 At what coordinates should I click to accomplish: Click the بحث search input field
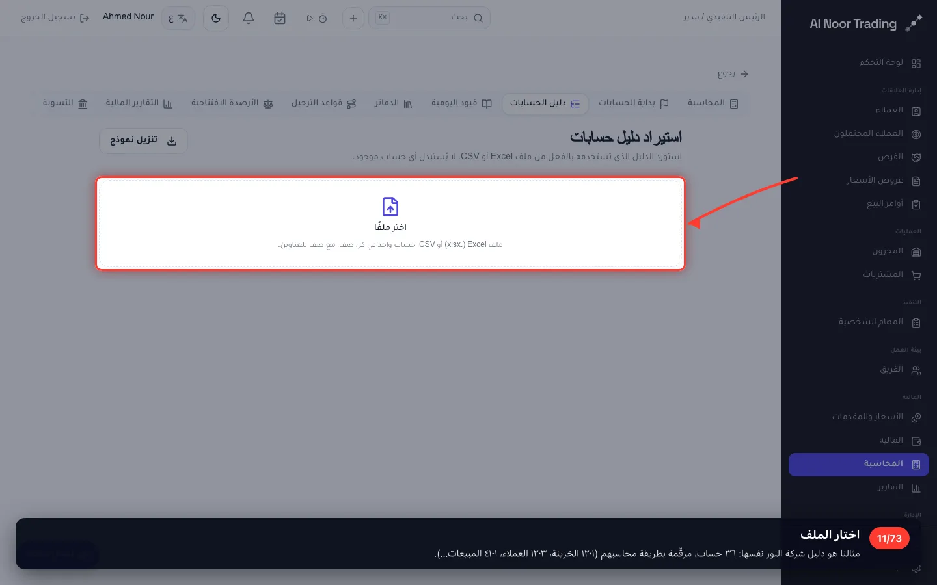coord(429,18)
